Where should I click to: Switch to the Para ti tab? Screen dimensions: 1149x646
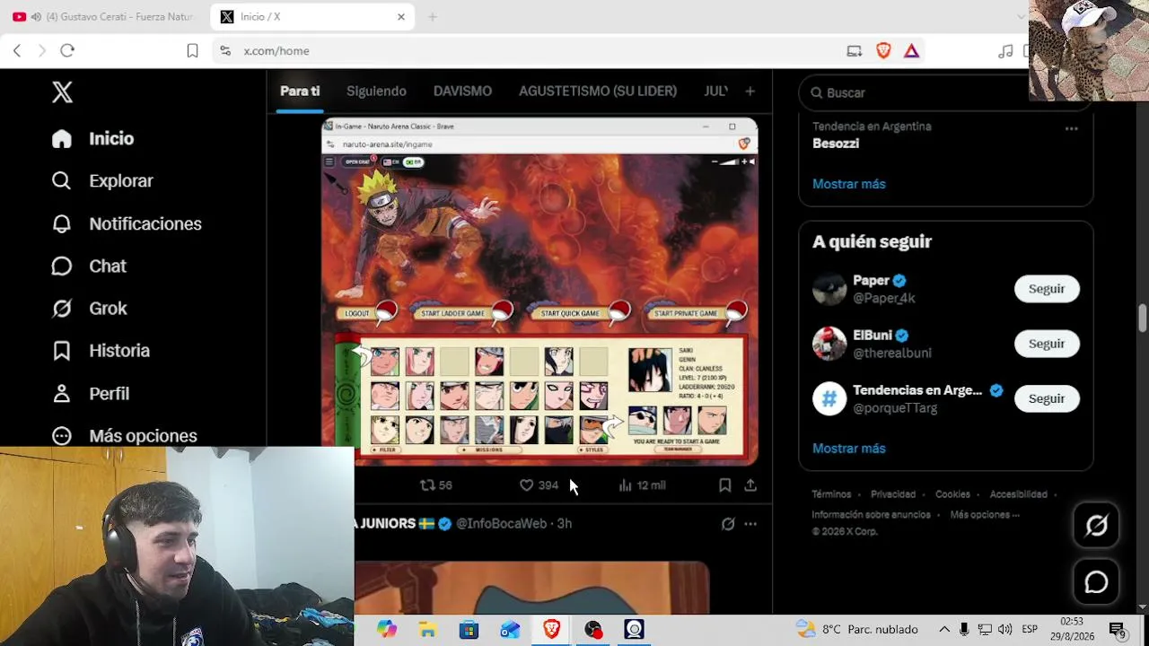coord(300,91)
